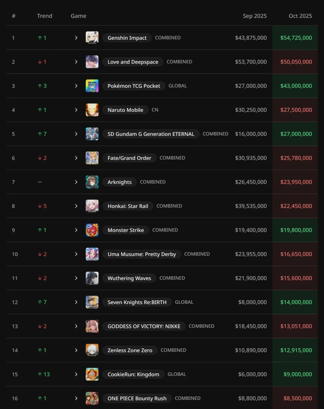Click the Wuthering Waves game icon

[x=92, y=278]
